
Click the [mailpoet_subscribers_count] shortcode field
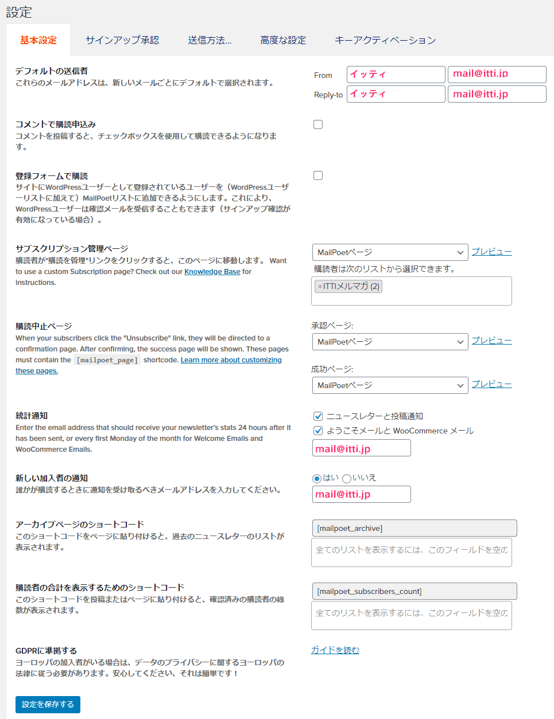(x=414, y=591)
